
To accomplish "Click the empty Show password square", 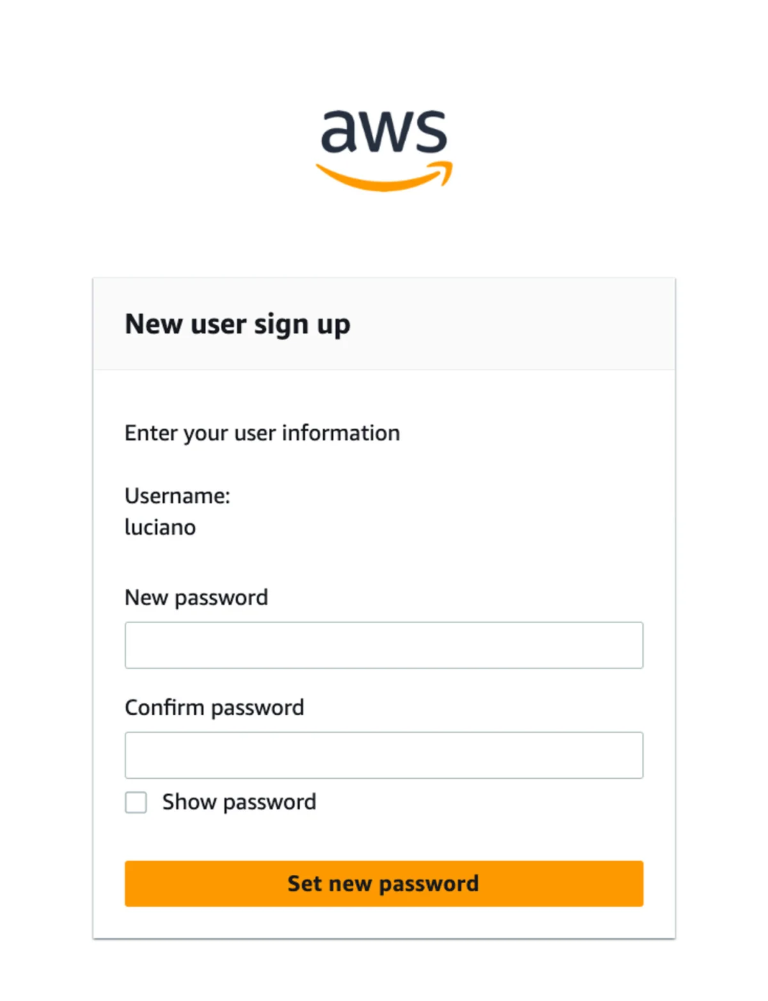I will coord(135,802).
